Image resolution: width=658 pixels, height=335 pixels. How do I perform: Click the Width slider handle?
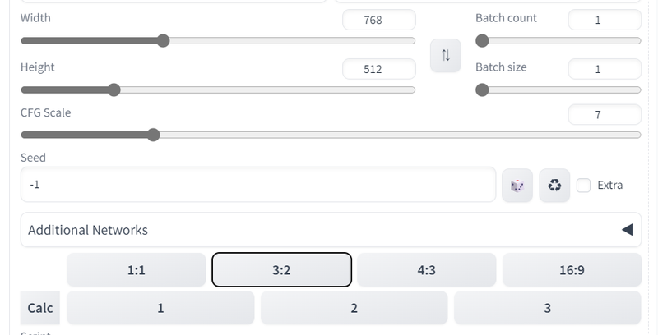163,40
